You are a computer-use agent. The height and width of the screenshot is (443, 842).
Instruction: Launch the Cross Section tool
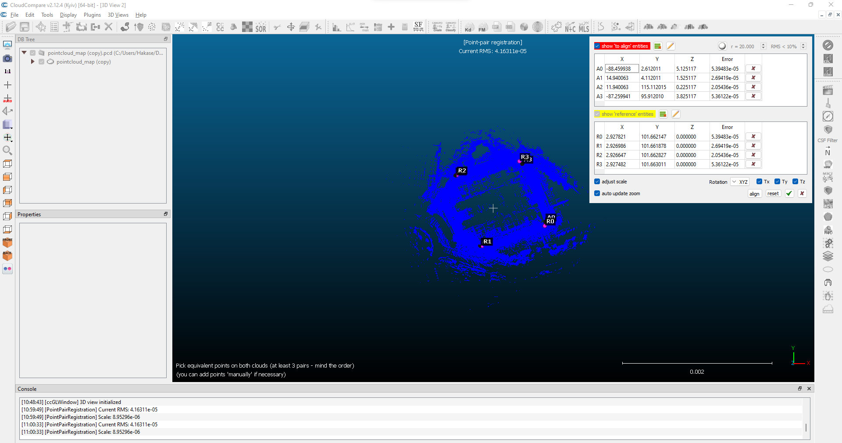pos(304,27)
